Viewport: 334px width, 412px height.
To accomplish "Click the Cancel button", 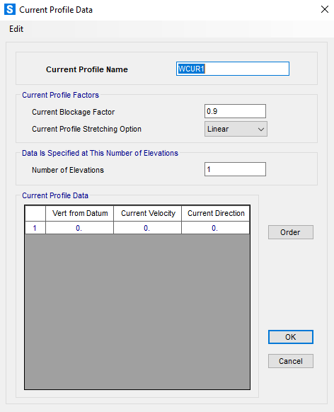I will pos(290,361).
